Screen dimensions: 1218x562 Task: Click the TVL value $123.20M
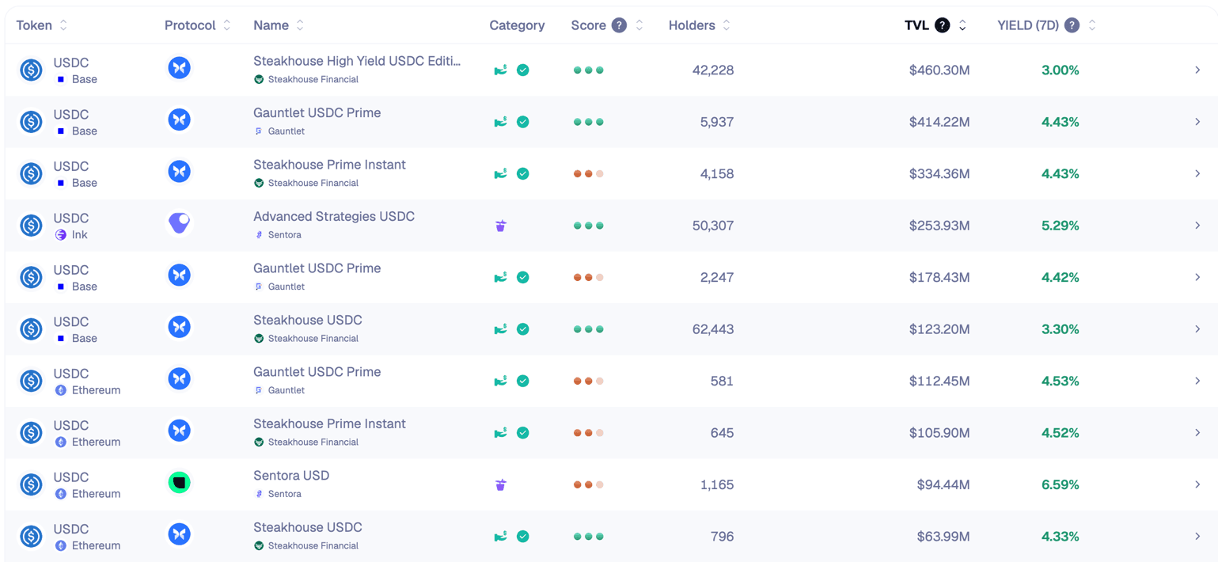click(x=939, y=329)
